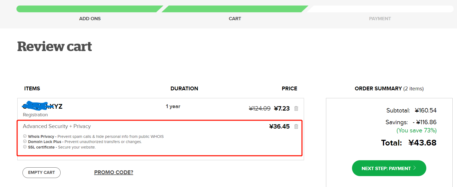Click the green Add Ons progress bar segment
This screenshot has height=187, width=457.
pos(88,9)
